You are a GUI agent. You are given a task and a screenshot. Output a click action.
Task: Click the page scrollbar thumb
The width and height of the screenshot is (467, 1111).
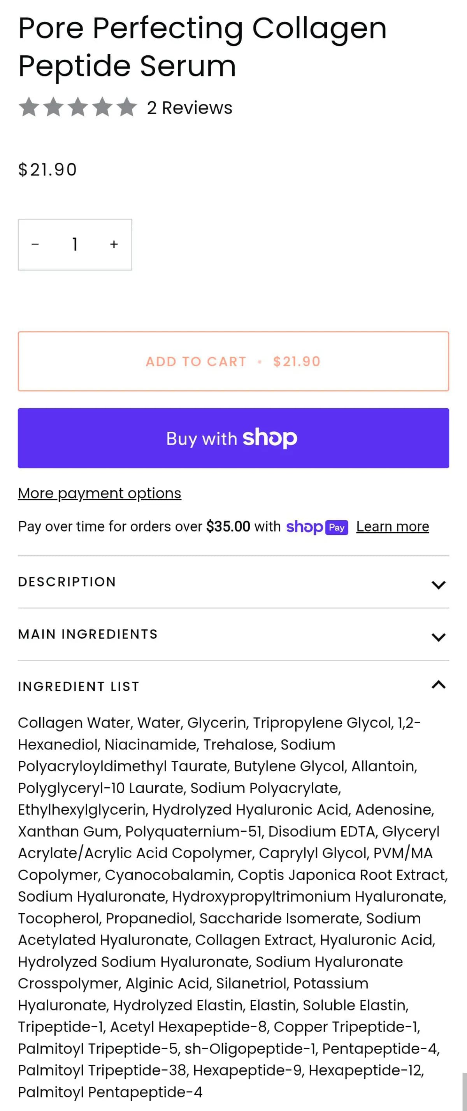click(x=464, y=1091)
